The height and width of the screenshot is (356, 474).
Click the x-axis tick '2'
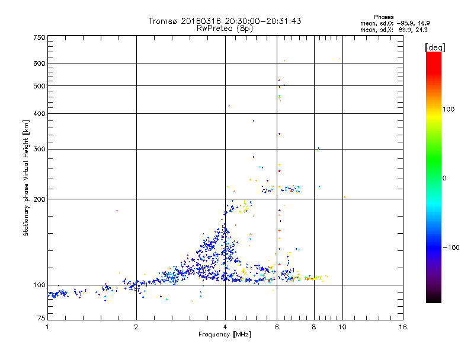point(136,327)
